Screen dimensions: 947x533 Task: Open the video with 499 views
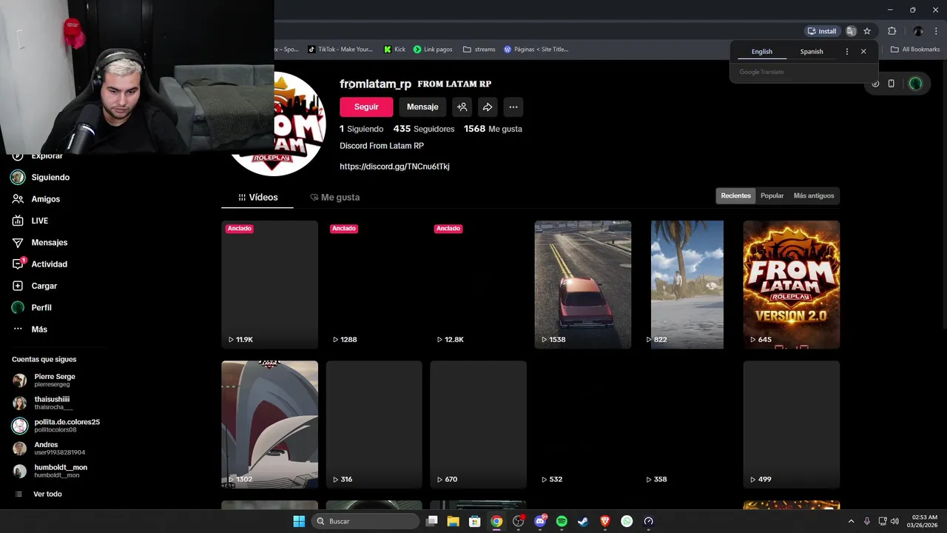[792, 424]
